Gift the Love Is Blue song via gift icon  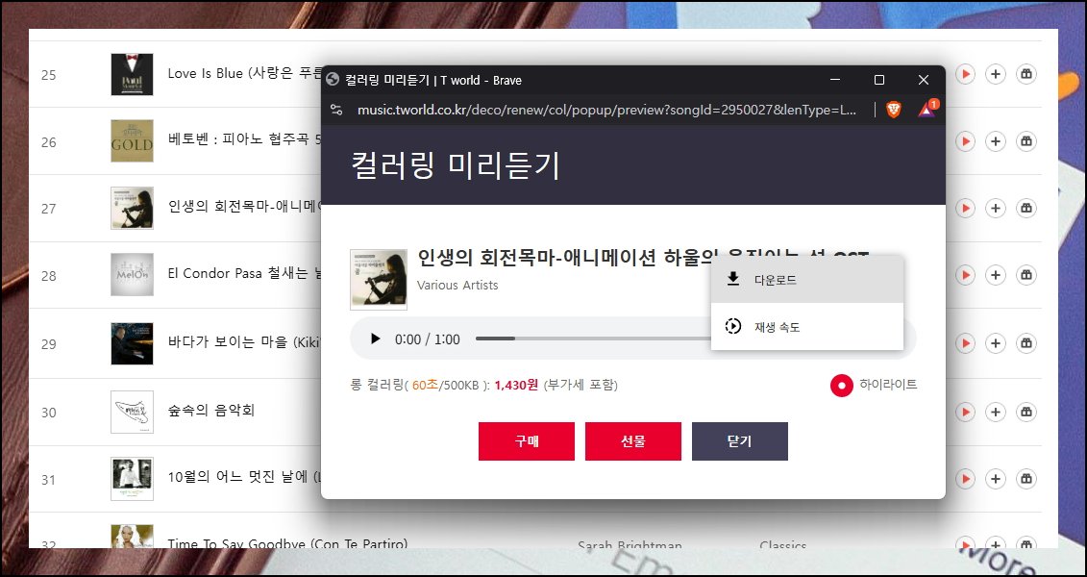click(1026, 73)
